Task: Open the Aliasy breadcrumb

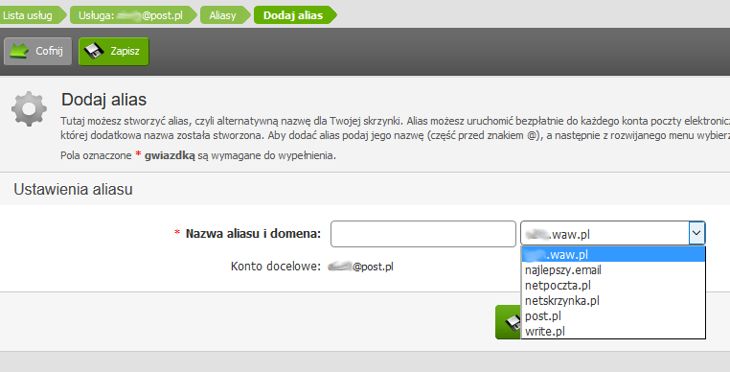Action: 224,15
